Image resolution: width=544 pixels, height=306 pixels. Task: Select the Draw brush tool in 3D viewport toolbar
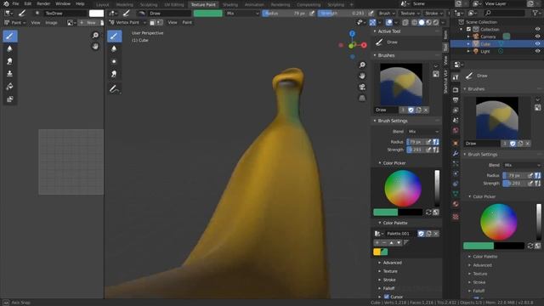(114, 36)
